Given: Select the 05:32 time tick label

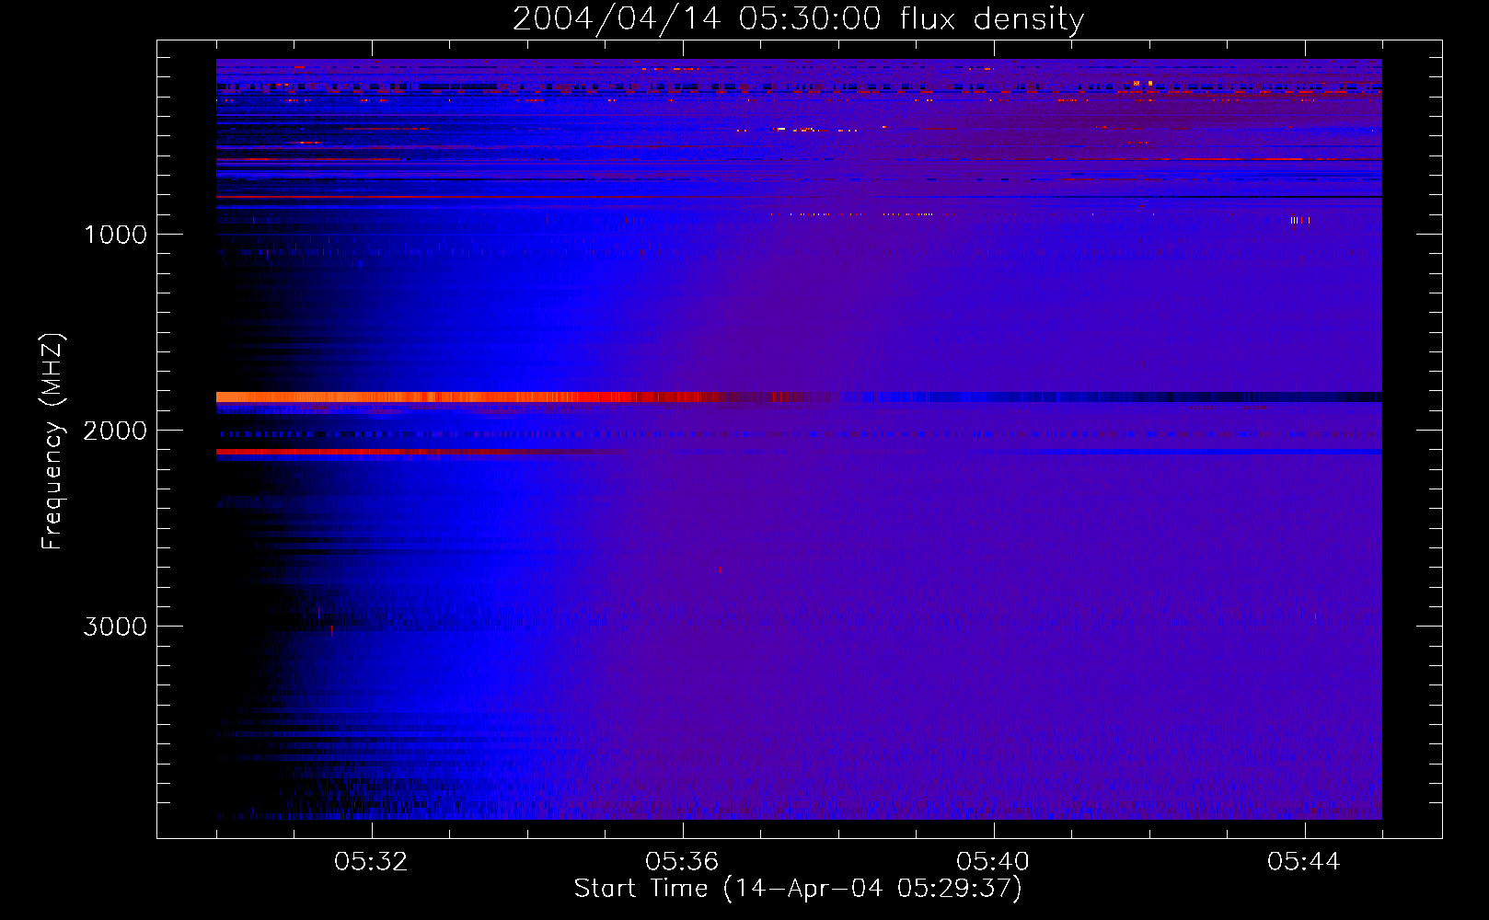Looking at the screenshot, I should coord(371,862).
